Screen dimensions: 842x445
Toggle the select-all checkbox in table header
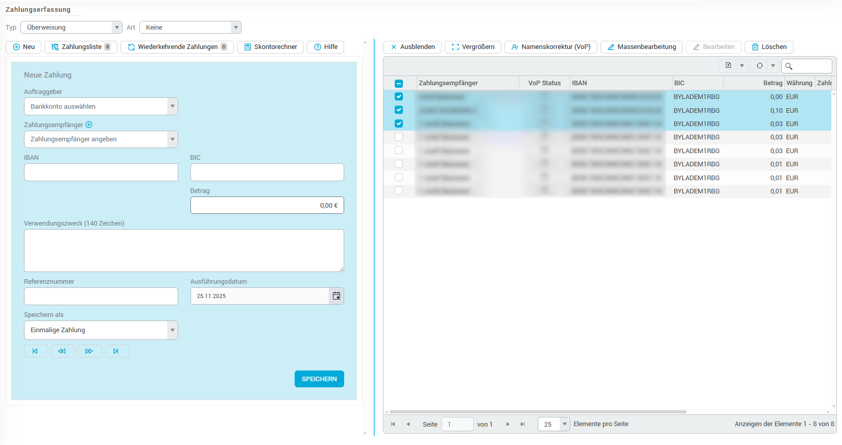(x=399, y=83)
